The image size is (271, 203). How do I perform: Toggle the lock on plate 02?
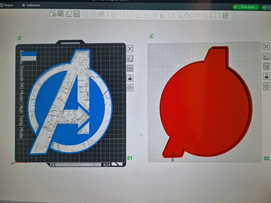click(266, 76)
